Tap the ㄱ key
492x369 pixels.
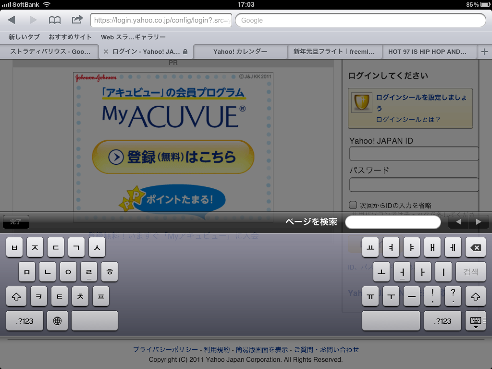coord(76,247)
